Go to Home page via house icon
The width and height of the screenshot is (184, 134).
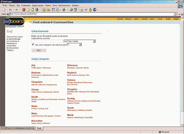point(33,10)
